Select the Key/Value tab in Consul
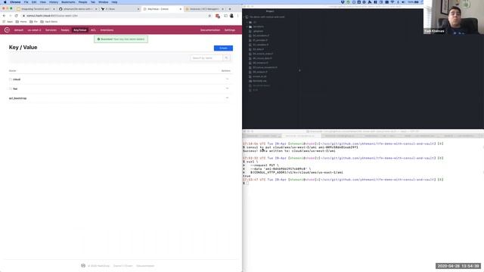Viewport: 484px width, 272px height. coord(80,30)
